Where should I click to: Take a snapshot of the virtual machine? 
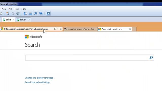(8, 13)
